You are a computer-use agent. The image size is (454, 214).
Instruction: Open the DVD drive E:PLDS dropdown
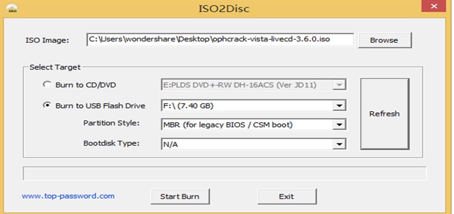point(338,85)
